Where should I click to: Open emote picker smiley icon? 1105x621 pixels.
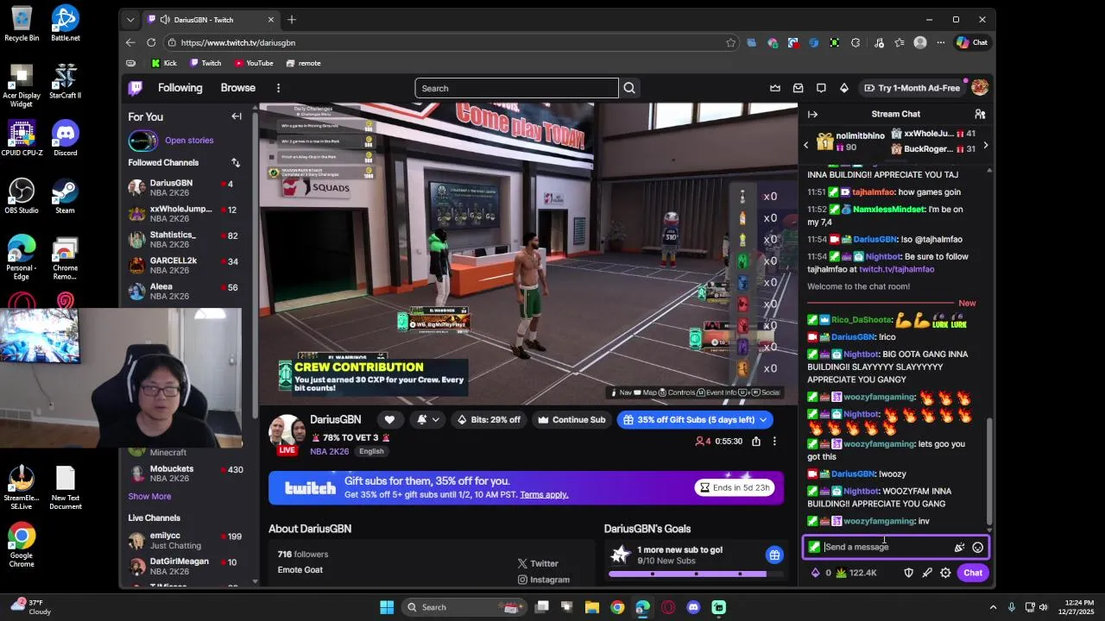pos(978,547)
